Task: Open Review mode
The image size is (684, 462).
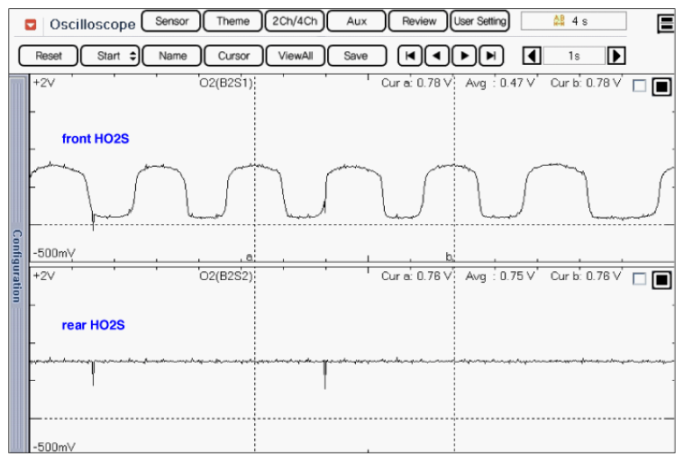Action: point(418,21)
